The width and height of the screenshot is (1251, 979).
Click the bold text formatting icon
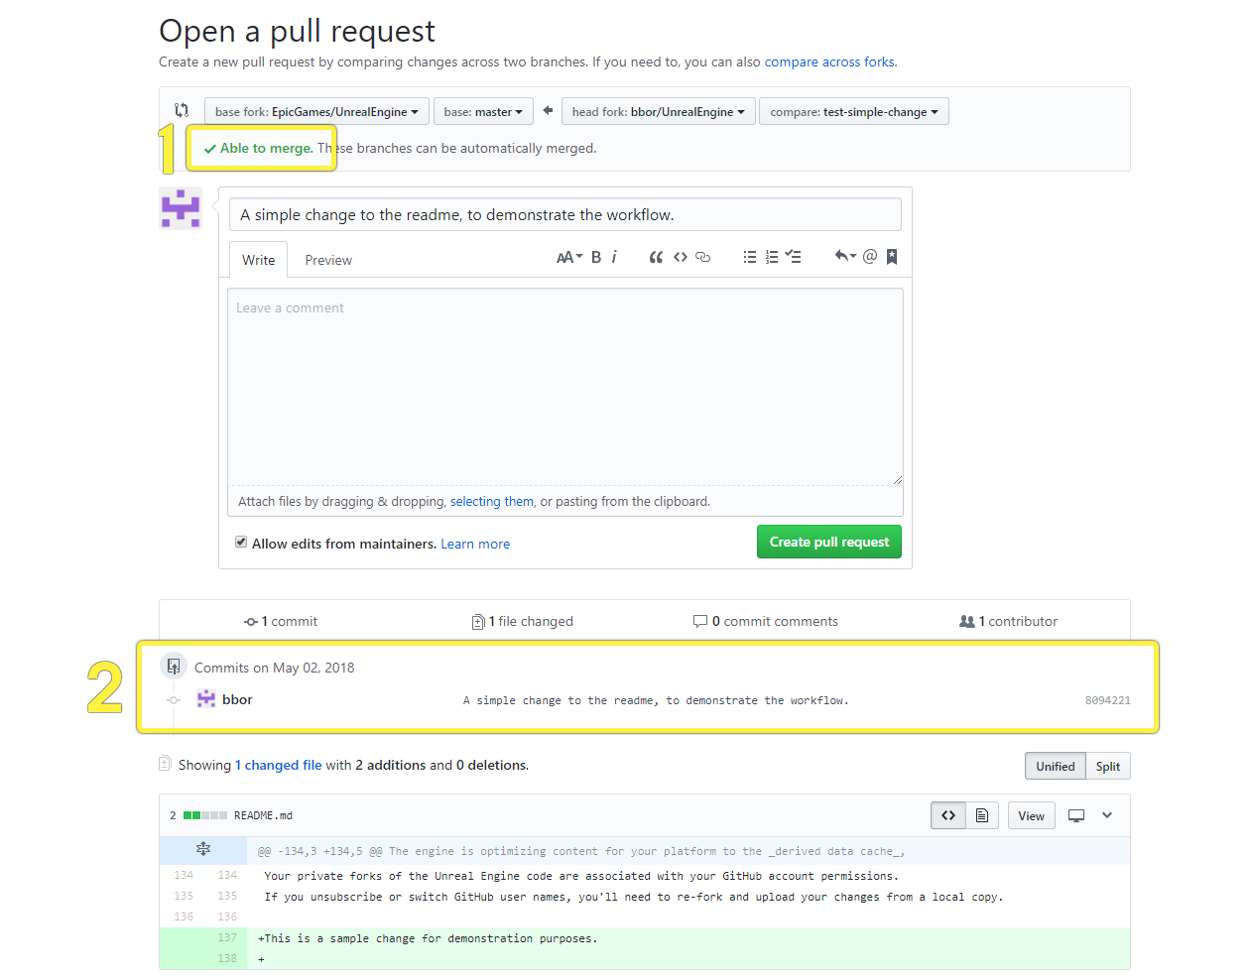(x=596, y=257)
